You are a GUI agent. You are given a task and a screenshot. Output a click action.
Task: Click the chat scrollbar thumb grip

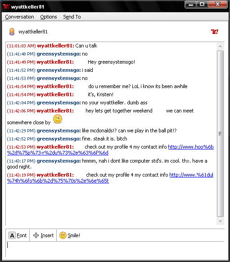[x=220, y=134]
